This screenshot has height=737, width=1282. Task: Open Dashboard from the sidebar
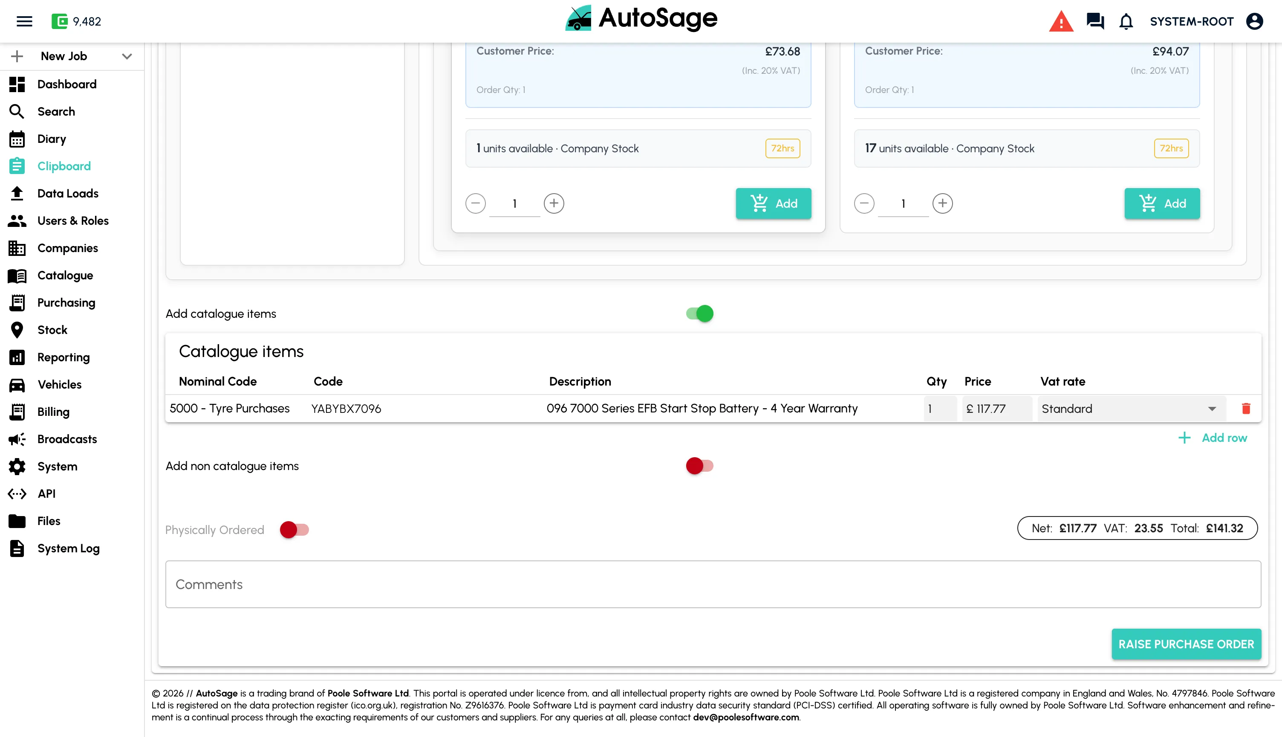(x=67, y=84)
